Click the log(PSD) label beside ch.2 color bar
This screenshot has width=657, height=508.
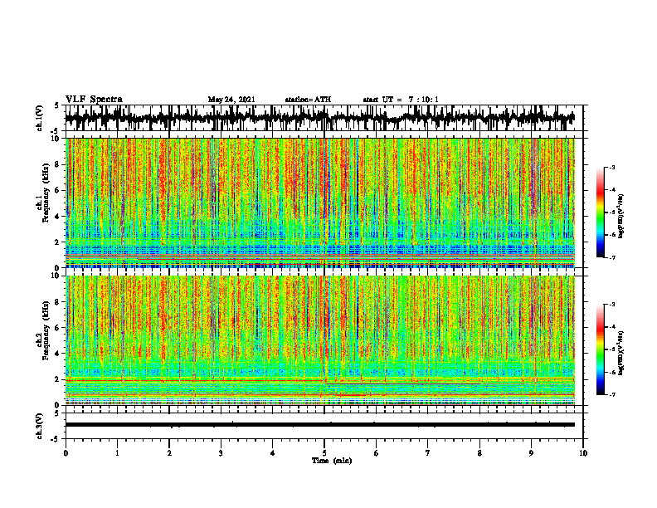click(x=621, y=352)
